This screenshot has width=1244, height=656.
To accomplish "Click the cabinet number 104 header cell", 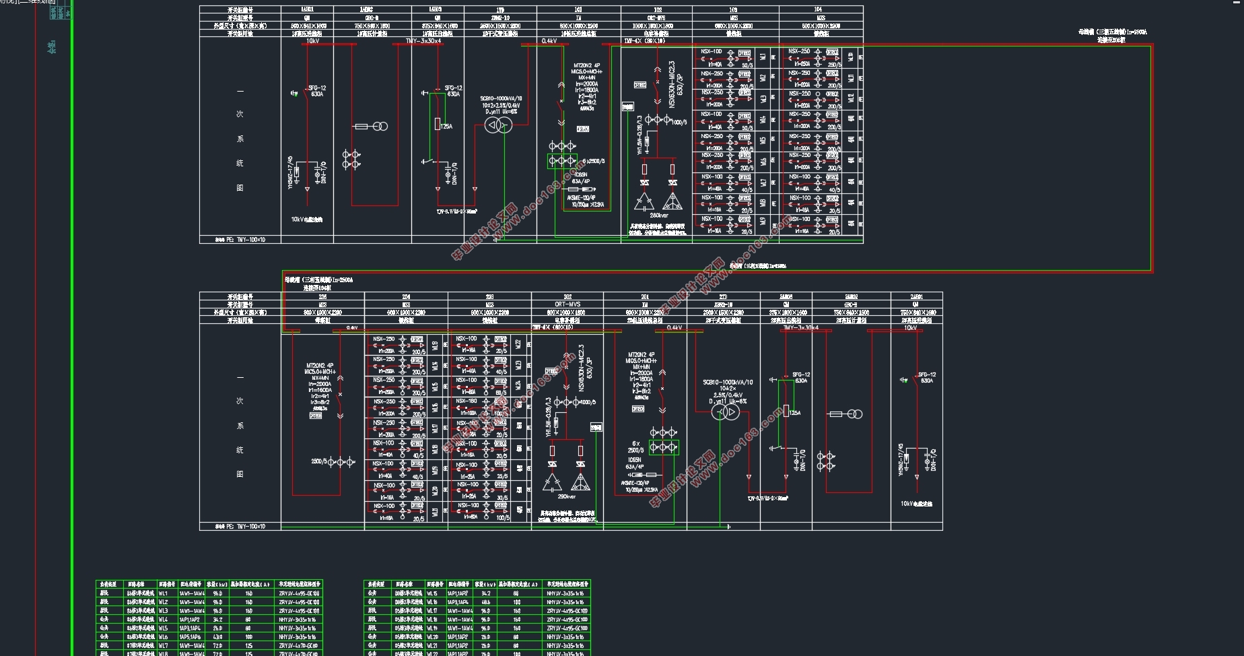I will tap(821, 10).
